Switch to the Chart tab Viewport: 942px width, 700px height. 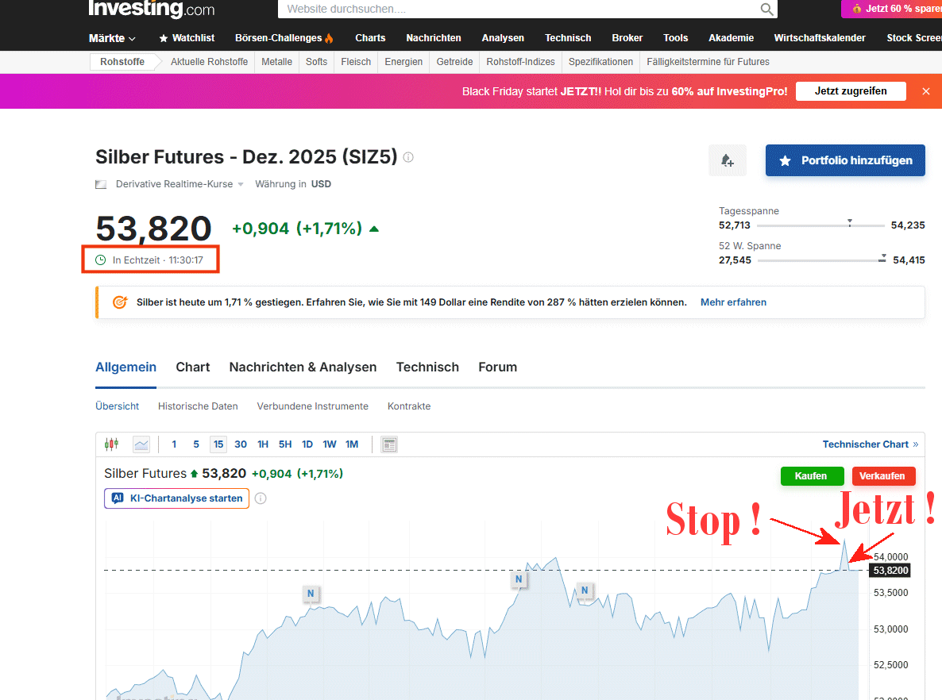193,367
